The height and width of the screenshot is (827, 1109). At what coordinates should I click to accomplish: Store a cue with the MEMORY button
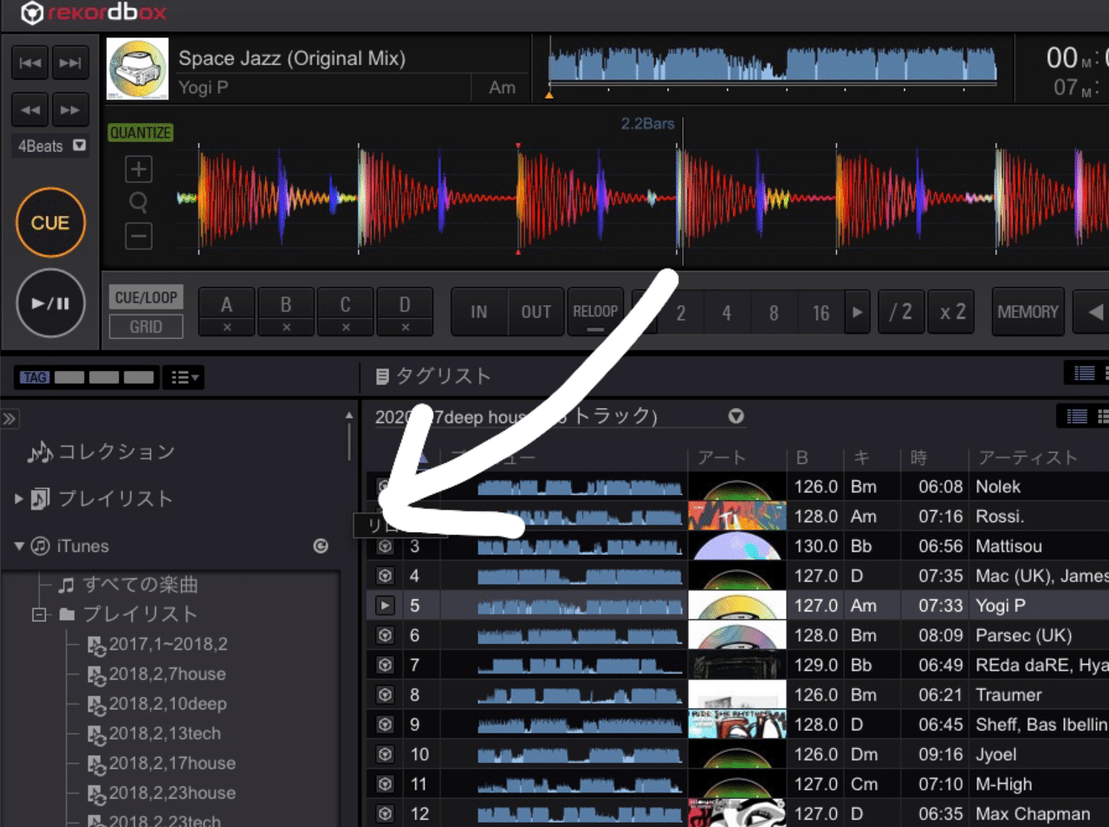[x=1028, y=312]
